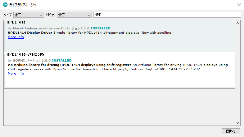Screen dimensions: 244x137
Task: Click the SQFMI author name
Action: pos(19,61)
